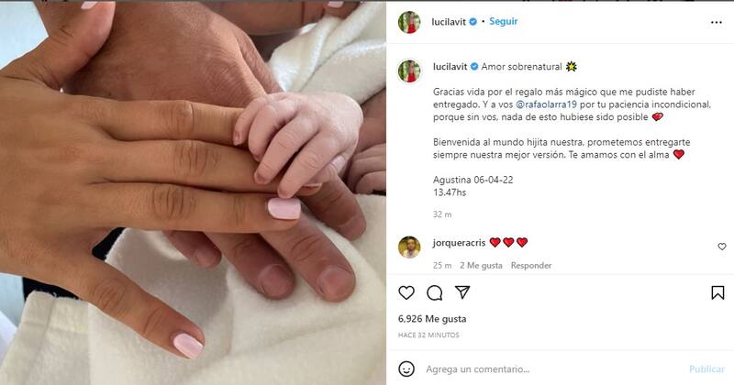This screenshot has width=734, height=385.
Task: Like jorqueracris's comment with small heart
Action: pos(722,247)
